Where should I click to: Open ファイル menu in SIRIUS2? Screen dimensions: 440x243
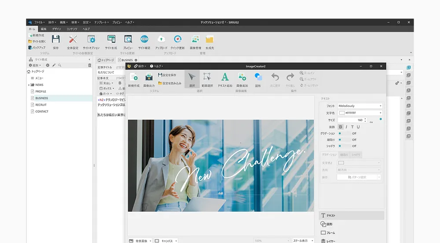[x=39, y=22]
